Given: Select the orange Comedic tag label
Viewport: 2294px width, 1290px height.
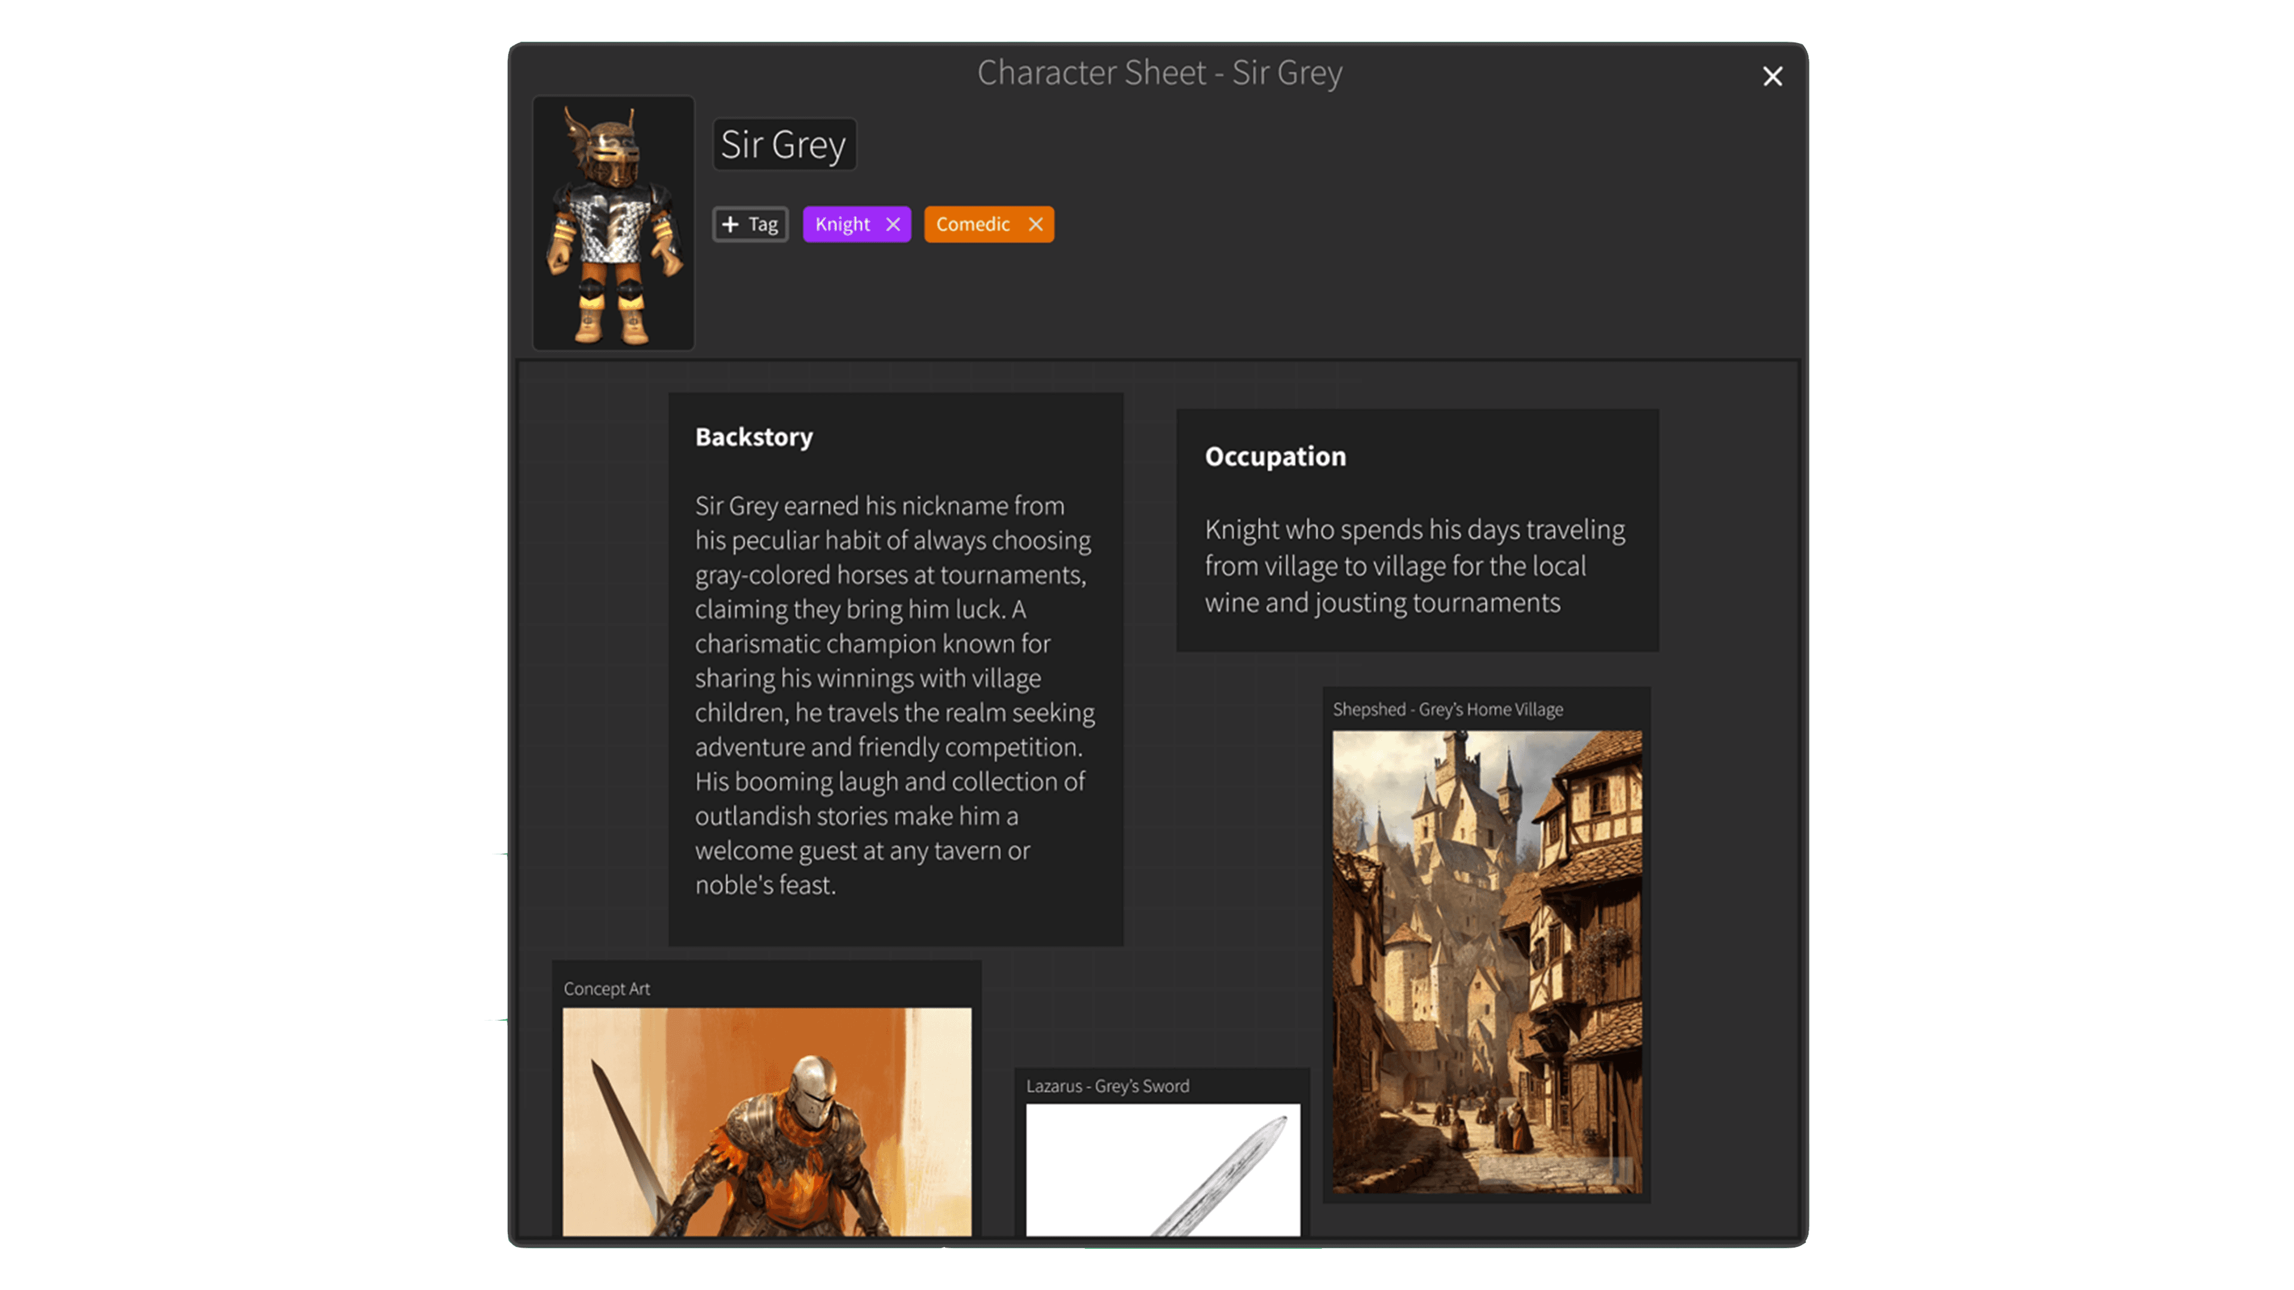Looking at the screenshot, I should coord(973,225).
